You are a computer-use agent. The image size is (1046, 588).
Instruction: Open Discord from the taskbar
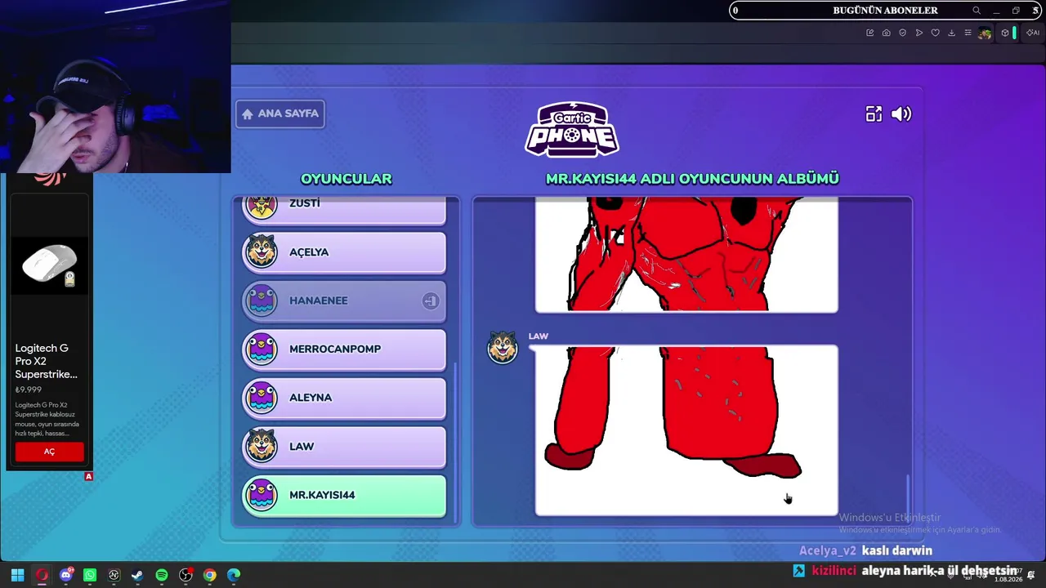[66, 575]
